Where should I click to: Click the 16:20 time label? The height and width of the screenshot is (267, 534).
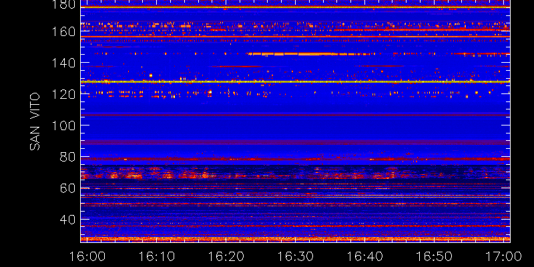point(226,256)
